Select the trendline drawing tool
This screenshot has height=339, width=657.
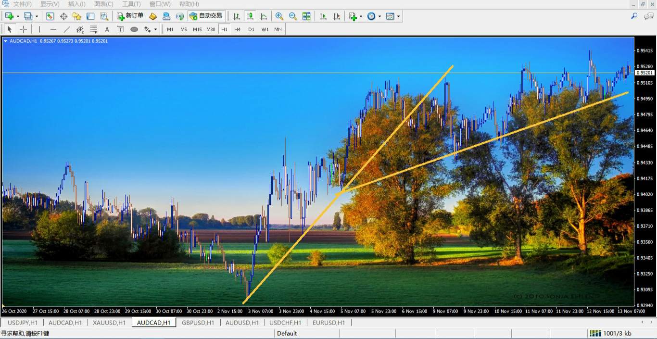click(x=67, y=29)
